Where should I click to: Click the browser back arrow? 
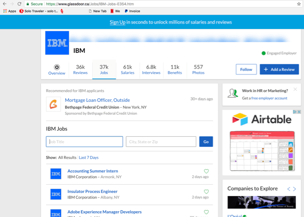pos(4,4)
